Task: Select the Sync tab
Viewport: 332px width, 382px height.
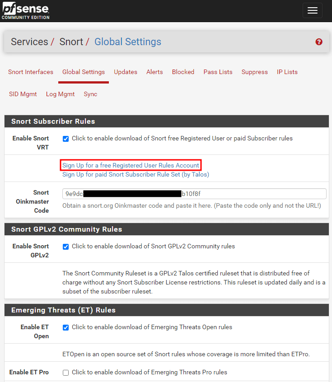Action: [x=90, y=94]
